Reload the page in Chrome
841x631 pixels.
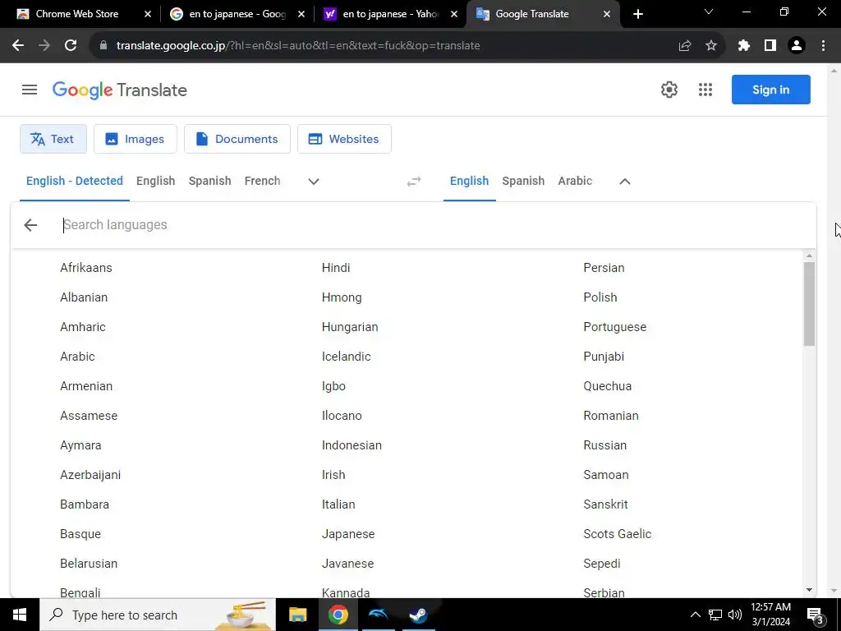(71, 46)
